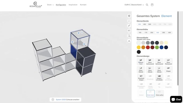Set element height to 350
Image resolution: width=183 pixels, height=103 pixels.
(x=158, y=33)
